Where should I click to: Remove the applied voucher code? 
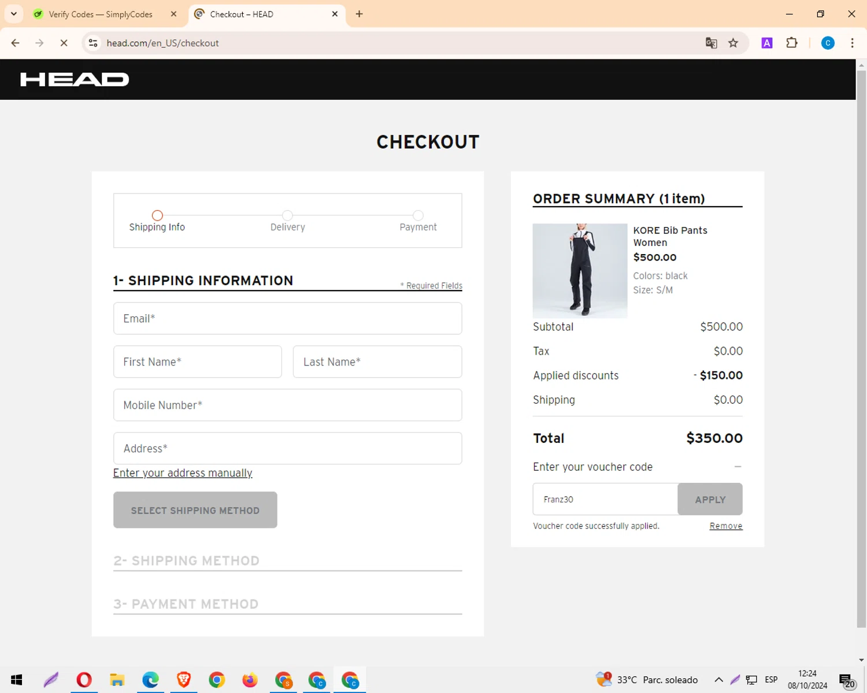click(726, 526)
